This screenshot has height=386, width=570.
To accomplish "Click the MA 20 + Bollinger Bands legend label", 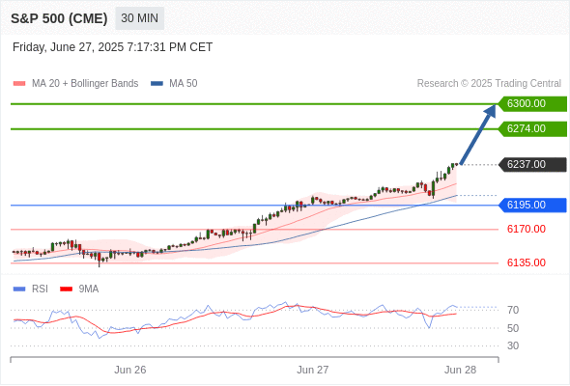I will click(85, 84).
